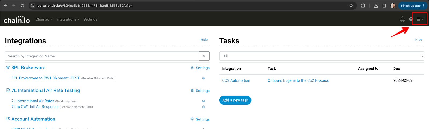The width and height of the screenshot is (429, 129).
Task: Click the chain.io logo
Action: [x=17, y=20]
